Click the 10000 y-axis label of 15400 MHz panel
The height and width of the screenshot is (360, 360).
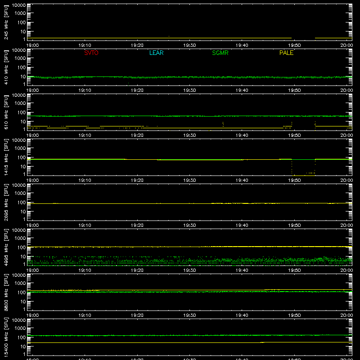tap(19, 320)
